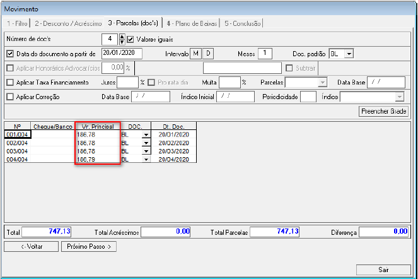418x279 pixels.
Task: Click the Multa percentage field
Action: pos(229,82)
